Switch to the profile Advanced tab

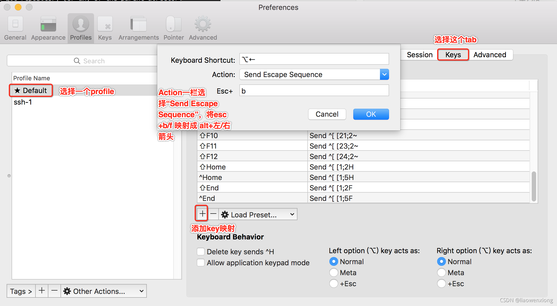point(490,54)
